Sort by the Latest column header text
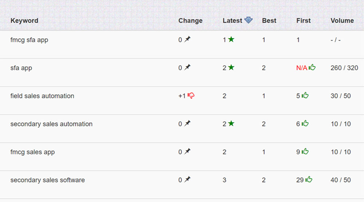Screen dimensions: 364x202 [x=232, y=21]
